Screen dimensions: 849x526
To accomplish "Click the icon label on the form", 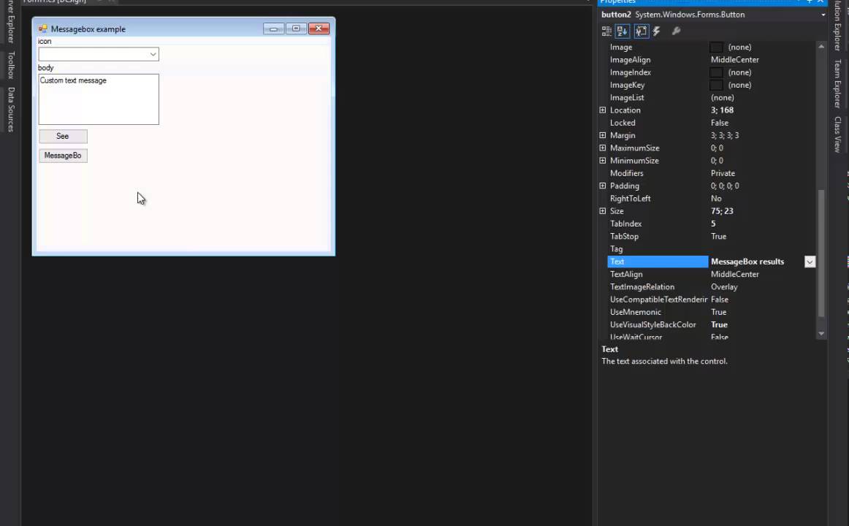I will (x=45, y=42).
